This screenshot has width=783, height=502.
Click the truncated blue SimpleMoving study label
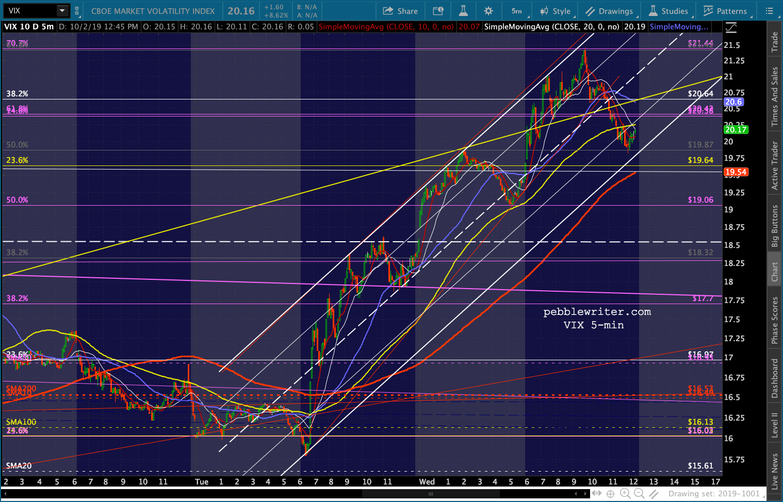point(679,27)
